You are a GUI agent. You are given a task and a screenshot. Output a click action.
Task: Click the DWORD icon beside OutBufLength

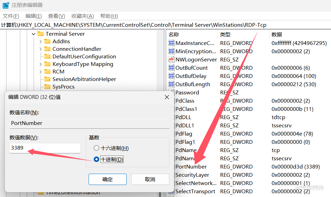click(171, 84)
